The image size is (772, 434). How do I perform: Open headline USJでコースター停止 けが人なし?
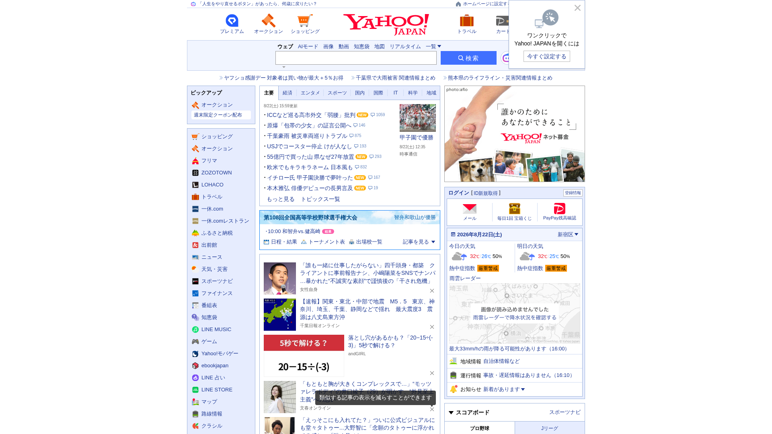(309, 146)
